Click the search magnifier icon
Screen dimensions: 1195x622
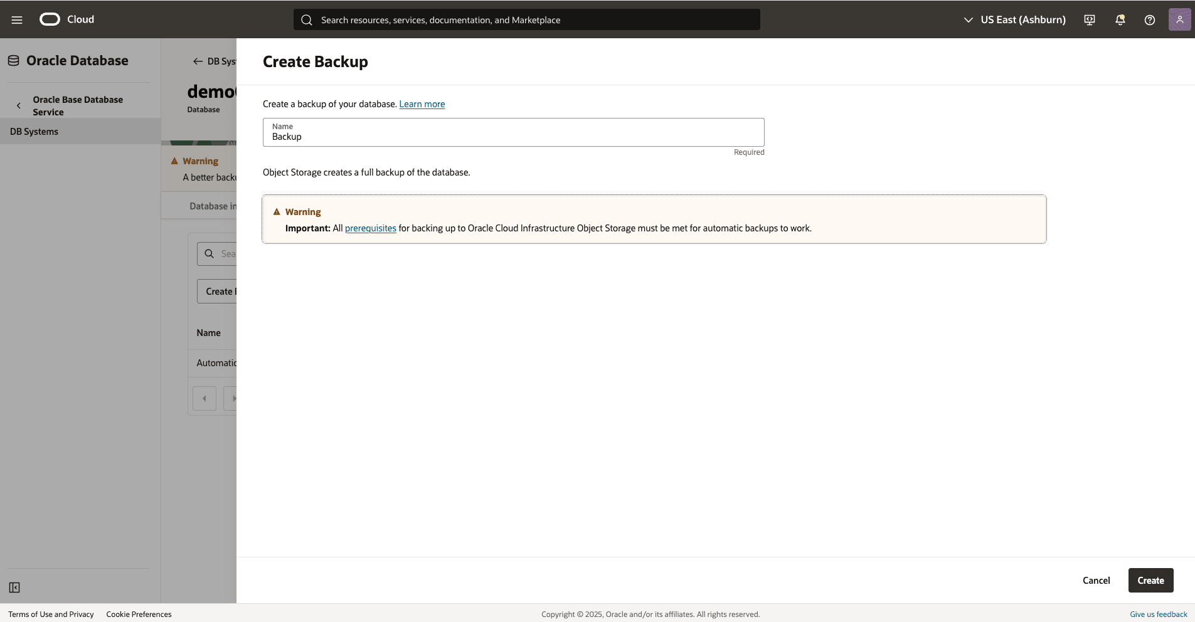tap(307, 20)
